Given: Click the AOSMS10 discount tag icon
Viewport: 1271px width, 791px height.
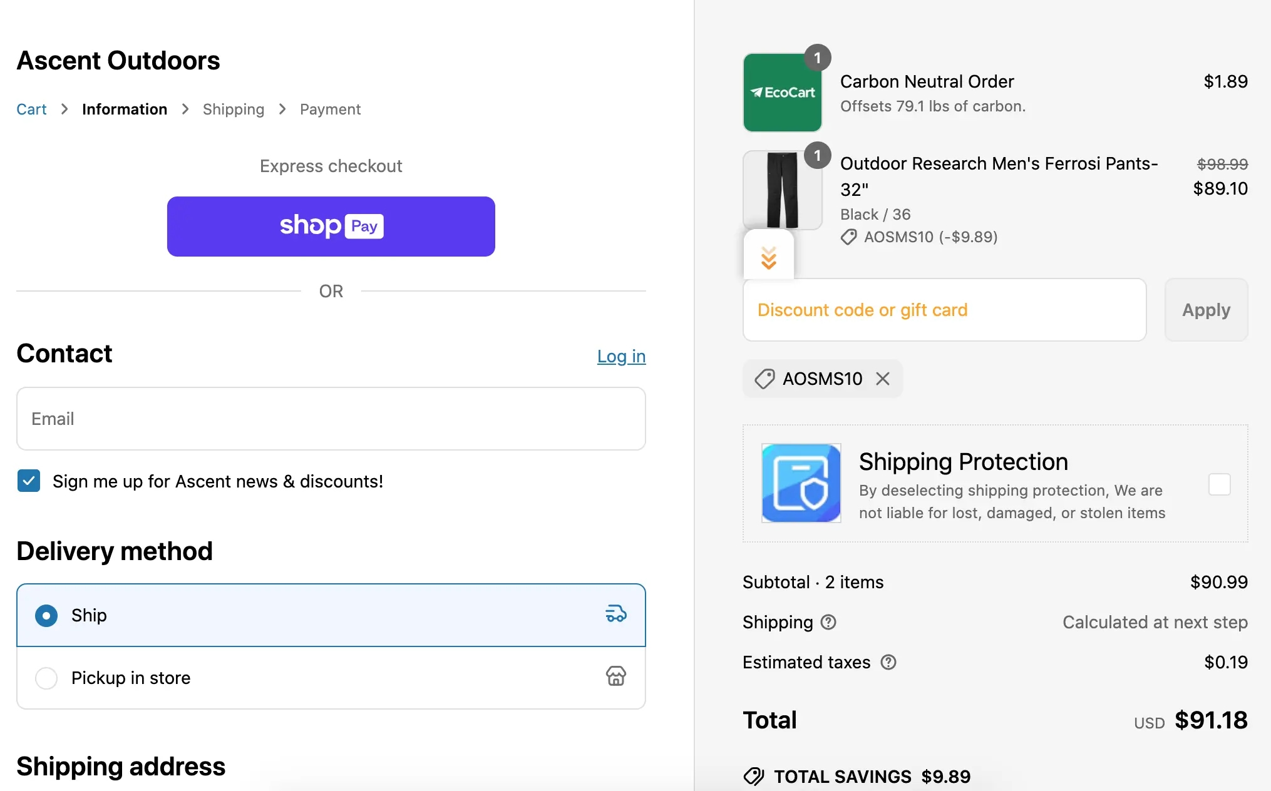Looking at the screenshot, I should (764, 379).
